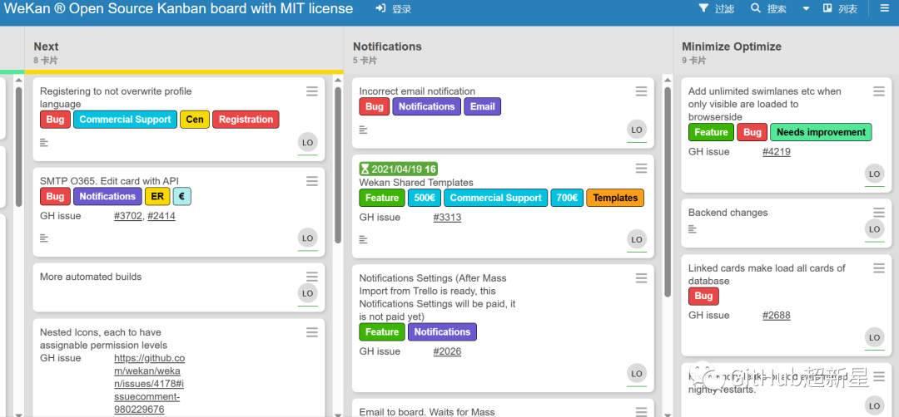The image size is (899, 417).
Task: Click the Next list title
Action: coord(46,47)
